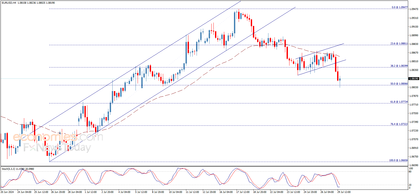
Task: Select the '0.0 @ 1.09477' Fibonacci label
Action: 400,7
